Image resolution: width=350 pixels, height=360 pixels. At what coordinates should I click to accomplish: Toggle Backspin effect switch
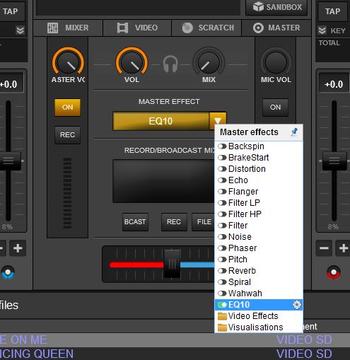pyautogui.click(x=222, y=146)
